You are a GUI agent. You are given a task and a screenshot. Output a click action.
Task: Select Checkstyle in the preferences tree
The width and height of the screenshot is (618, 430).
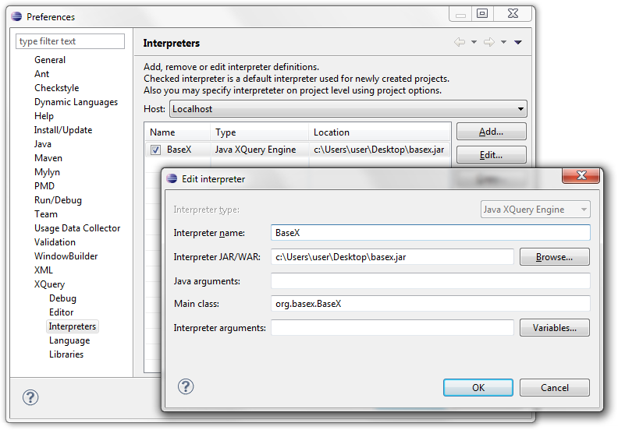[56, 88]
